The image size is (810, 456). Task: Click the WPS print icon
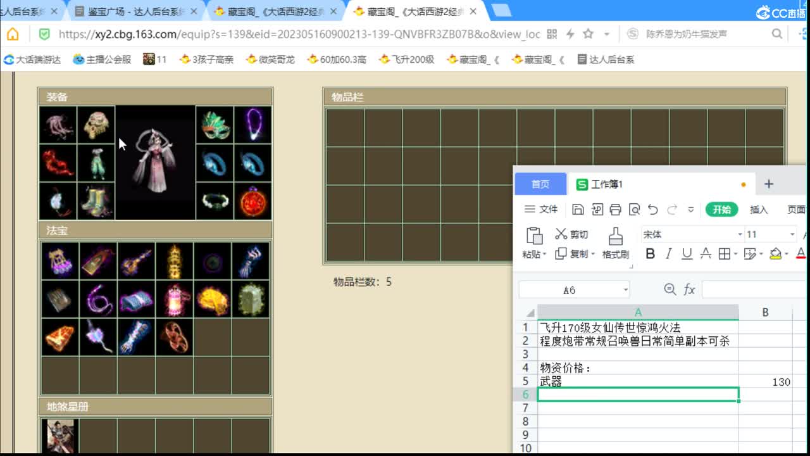[x=616, y=210]
